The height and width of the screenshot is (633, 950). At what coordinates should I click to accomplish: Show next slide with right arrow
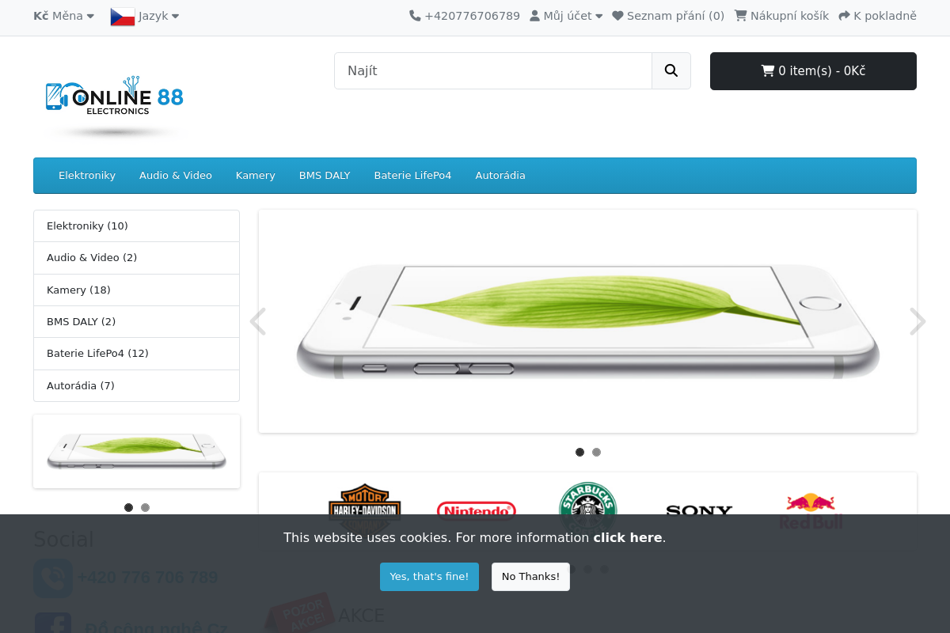click(917, 321)
